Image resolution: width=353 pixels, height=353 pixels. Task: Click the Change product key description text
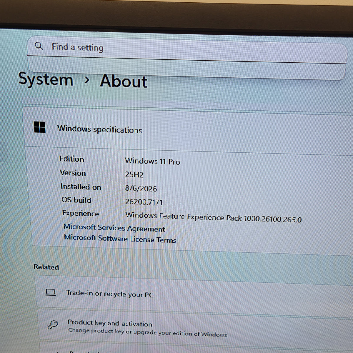pos(147,332)
